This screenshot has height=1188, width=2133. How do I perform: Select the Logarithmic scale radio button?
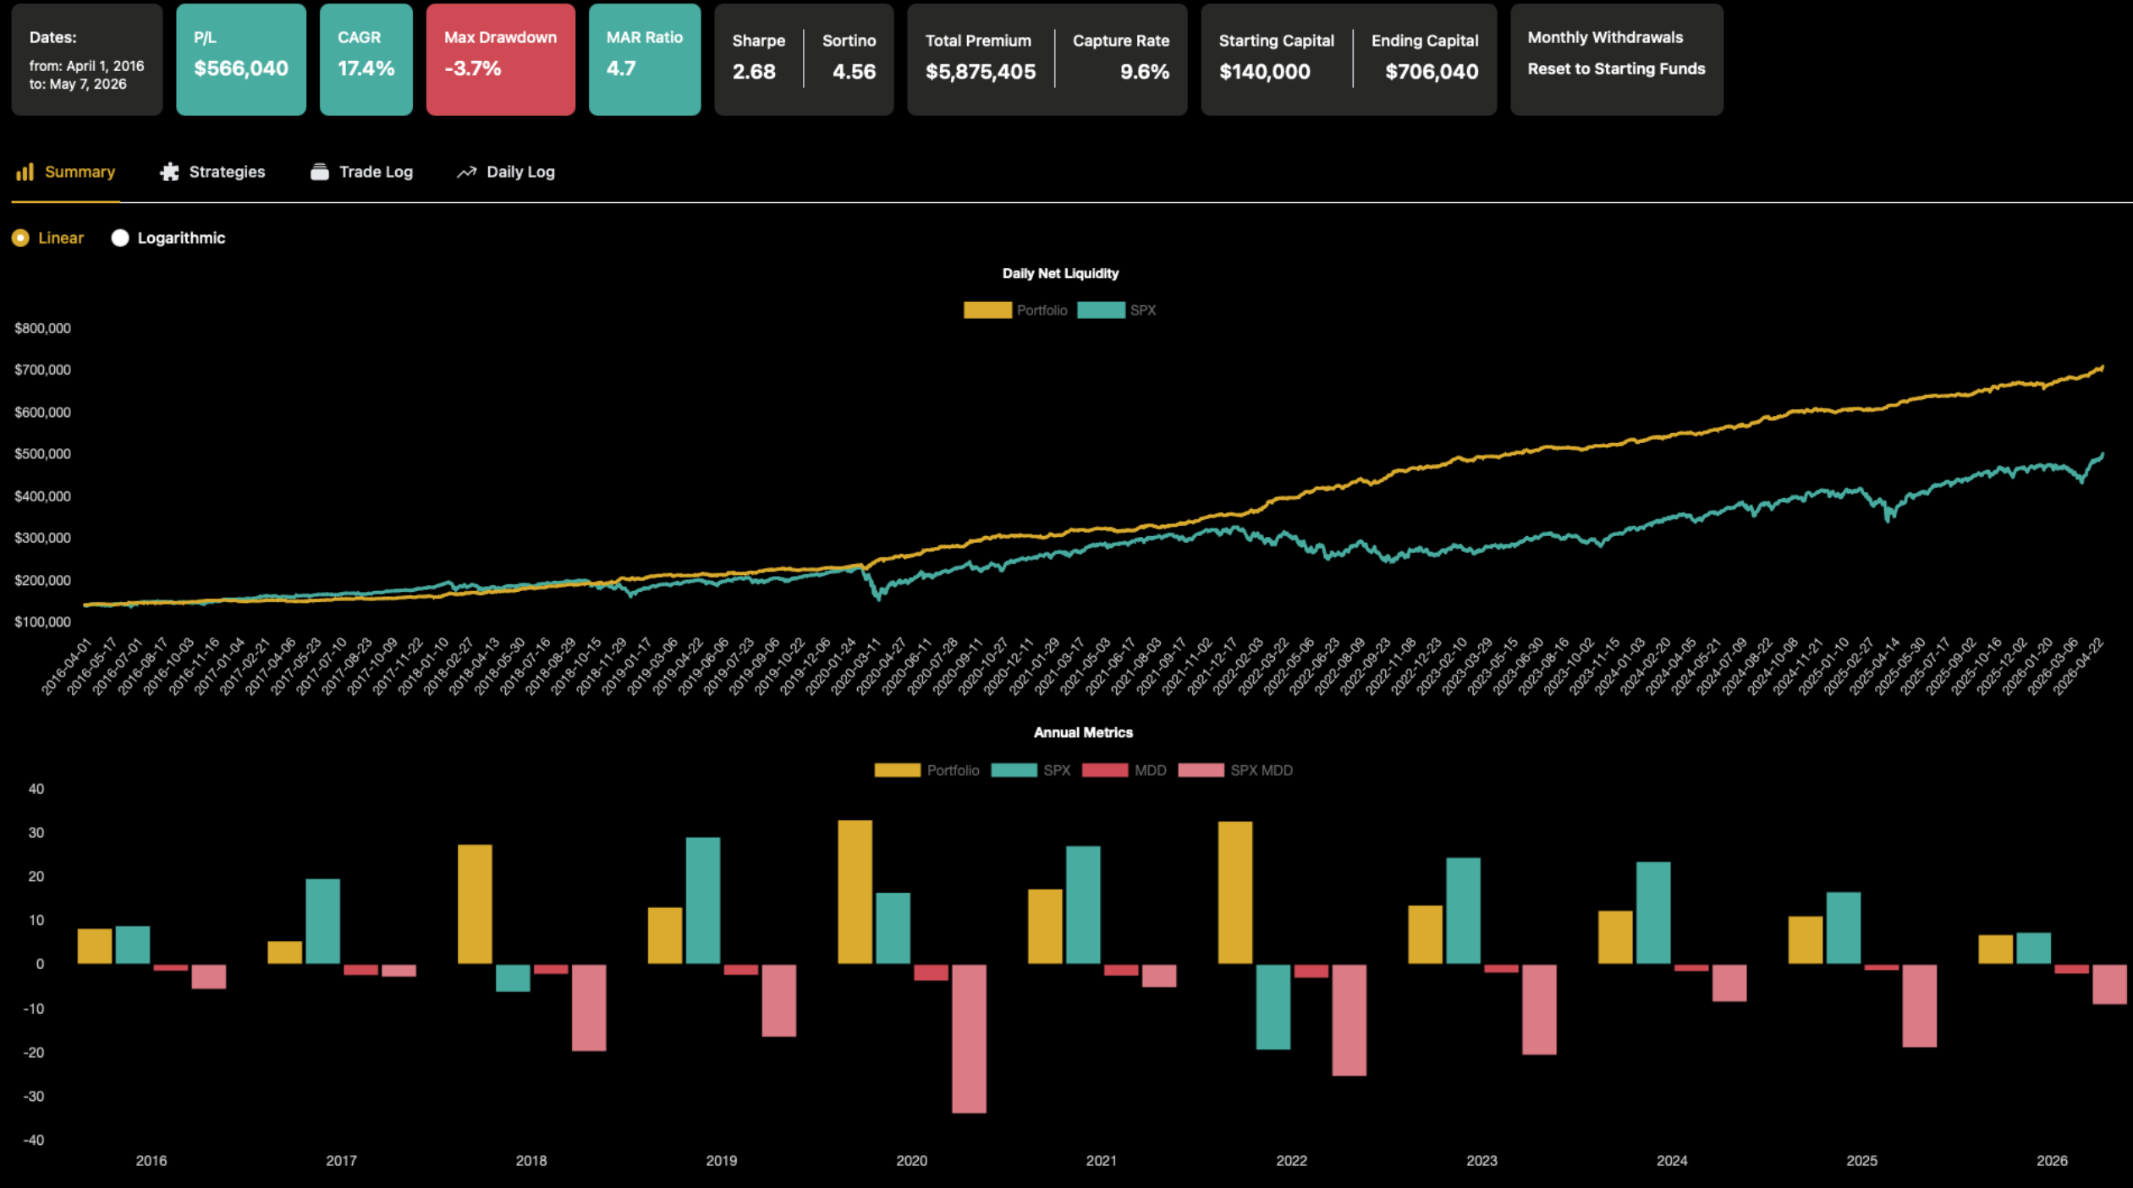tap(120, 238)
